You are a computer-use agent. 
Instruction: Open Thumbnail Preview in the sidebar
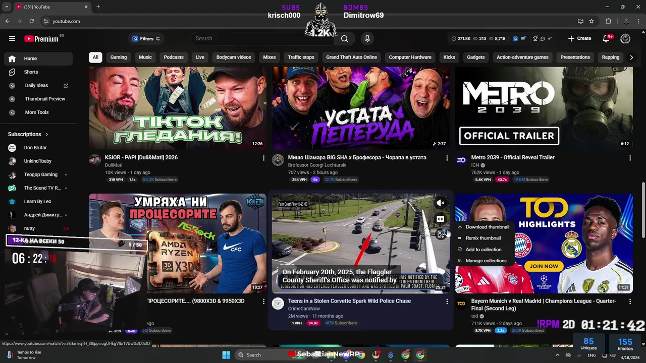tap(38, 99)
